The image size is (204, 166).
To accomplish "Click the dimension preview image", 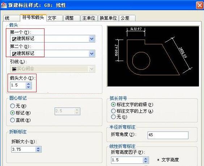I will click(153, 56).
